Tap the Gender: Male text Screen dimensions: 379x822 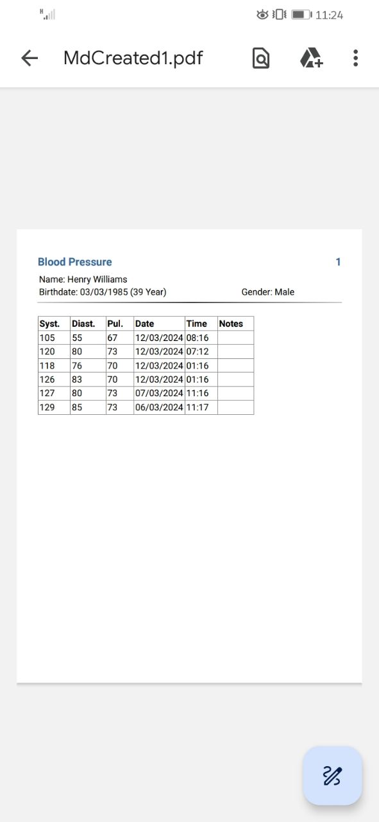point(268,292)
